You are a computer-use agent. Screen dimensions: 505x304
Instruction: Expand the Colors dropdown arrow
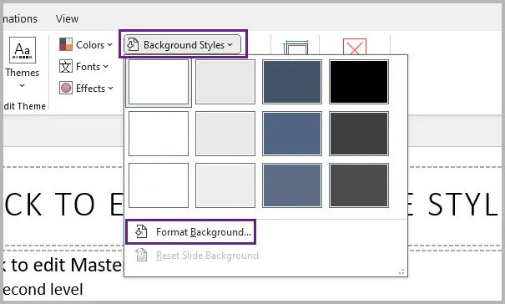click(x=110, y=45)
